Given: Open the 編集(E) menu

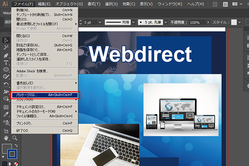Looking at the screenshot, I should (x=44, y=4).
